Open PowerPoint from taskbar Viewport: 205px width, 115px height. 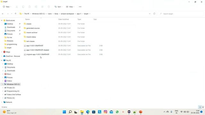(x=141, y=112)
